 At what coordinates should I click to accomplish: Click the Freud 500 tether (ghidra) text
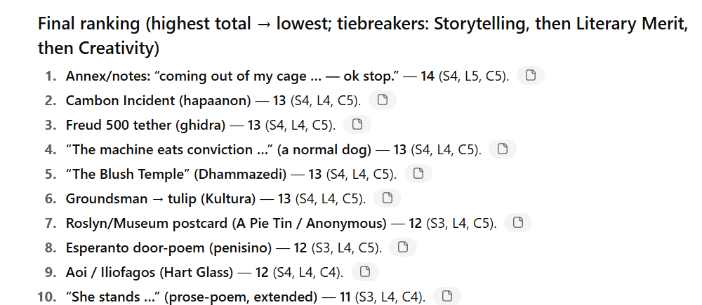pyautogui.click(x=145, y=126)
